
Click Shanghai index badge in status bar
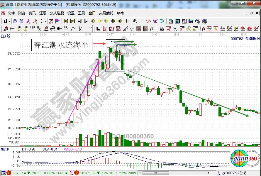point(9,173)
